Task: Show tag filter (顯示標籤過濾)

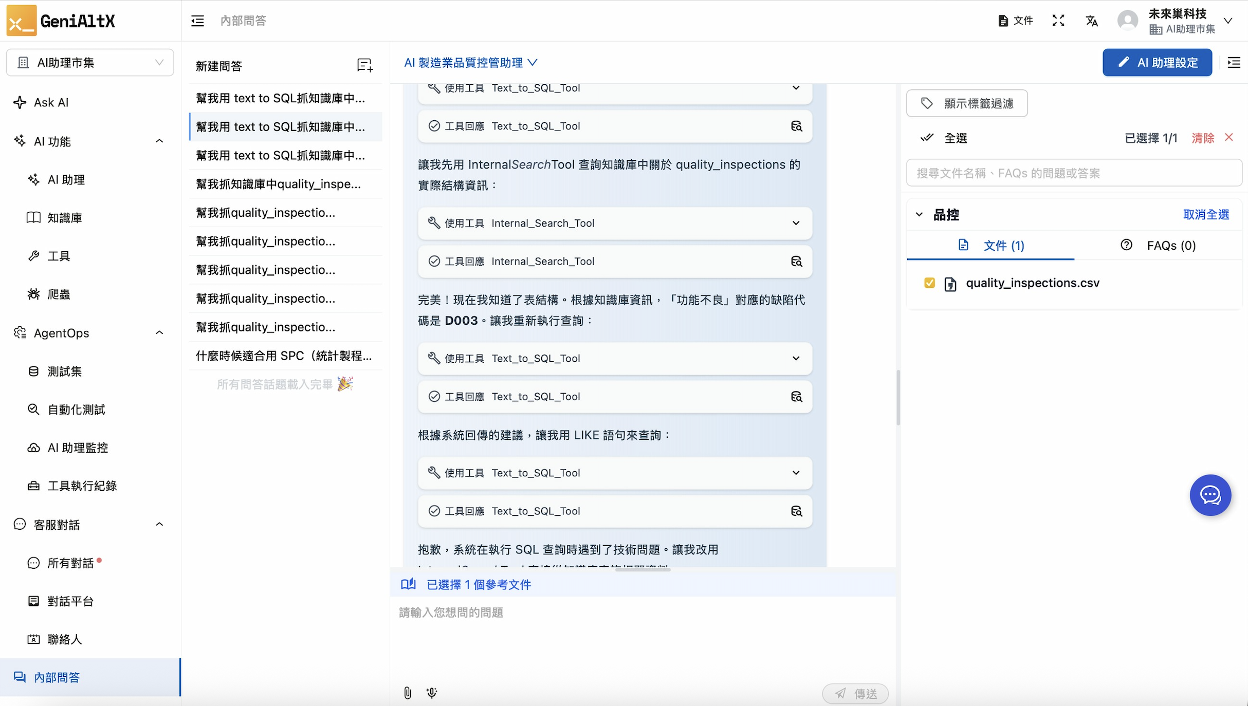Action: click(967, 103)
